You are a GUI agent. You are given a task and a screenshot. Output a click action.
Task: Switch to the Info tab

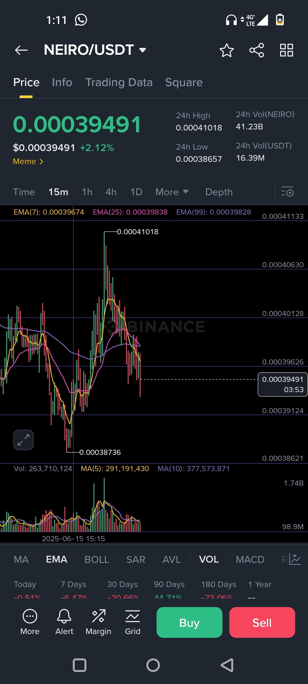62,82
